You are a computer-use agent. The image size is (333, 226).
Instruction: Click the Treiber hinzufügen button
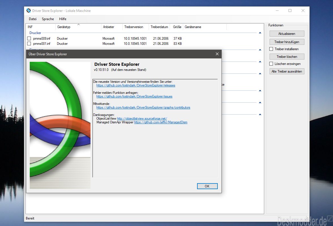point(287,42)
